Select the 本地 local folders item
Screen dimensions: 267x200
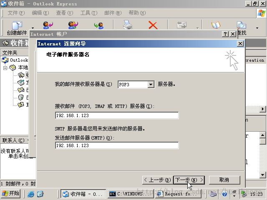pyautogui.click(x=19, y=67)
